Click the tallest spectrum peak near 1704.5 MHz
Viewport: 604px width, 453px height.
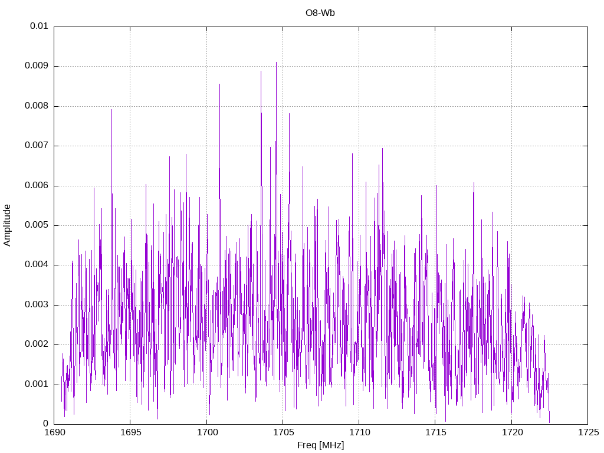point(276,63)
